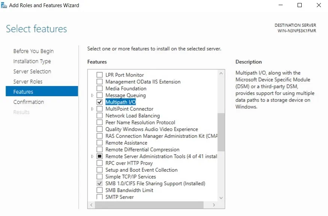
Task: Go to the Server Roles step
Action: (x=28, y=82)
